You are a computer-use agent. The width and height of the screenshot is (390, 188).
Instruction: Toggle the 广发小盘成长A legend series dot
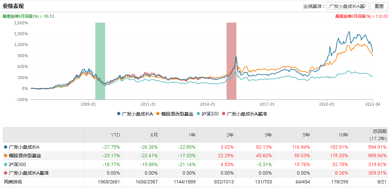click(119, 114)
